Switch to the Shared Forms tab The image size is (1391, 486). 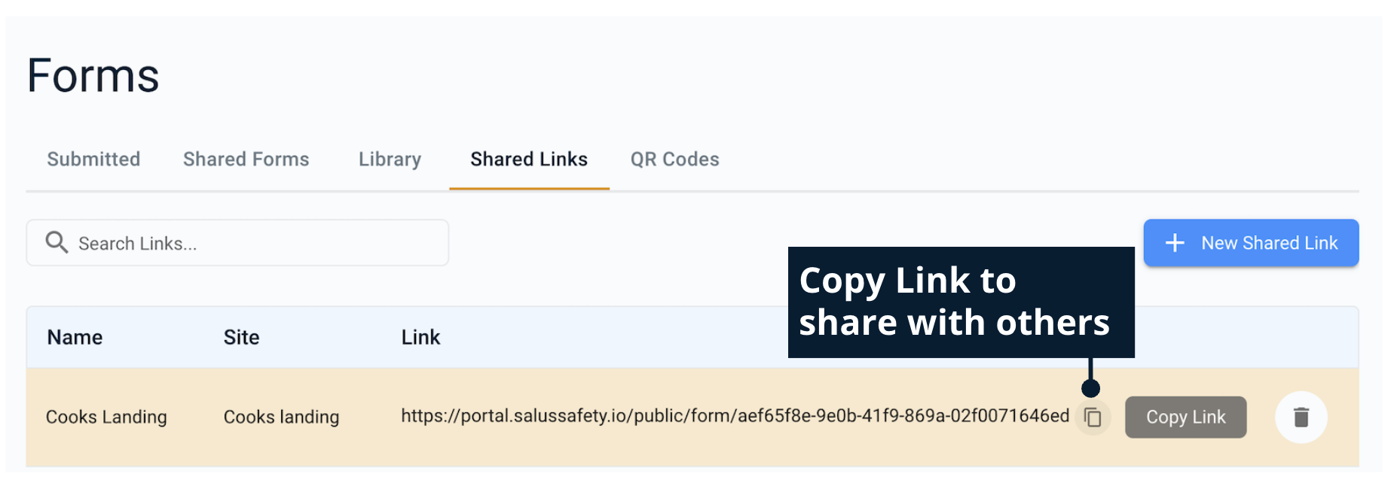click(246, 159)
